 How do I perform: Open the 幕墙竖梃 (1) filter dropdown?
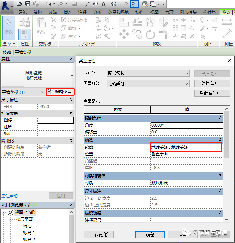pos(23,92)
